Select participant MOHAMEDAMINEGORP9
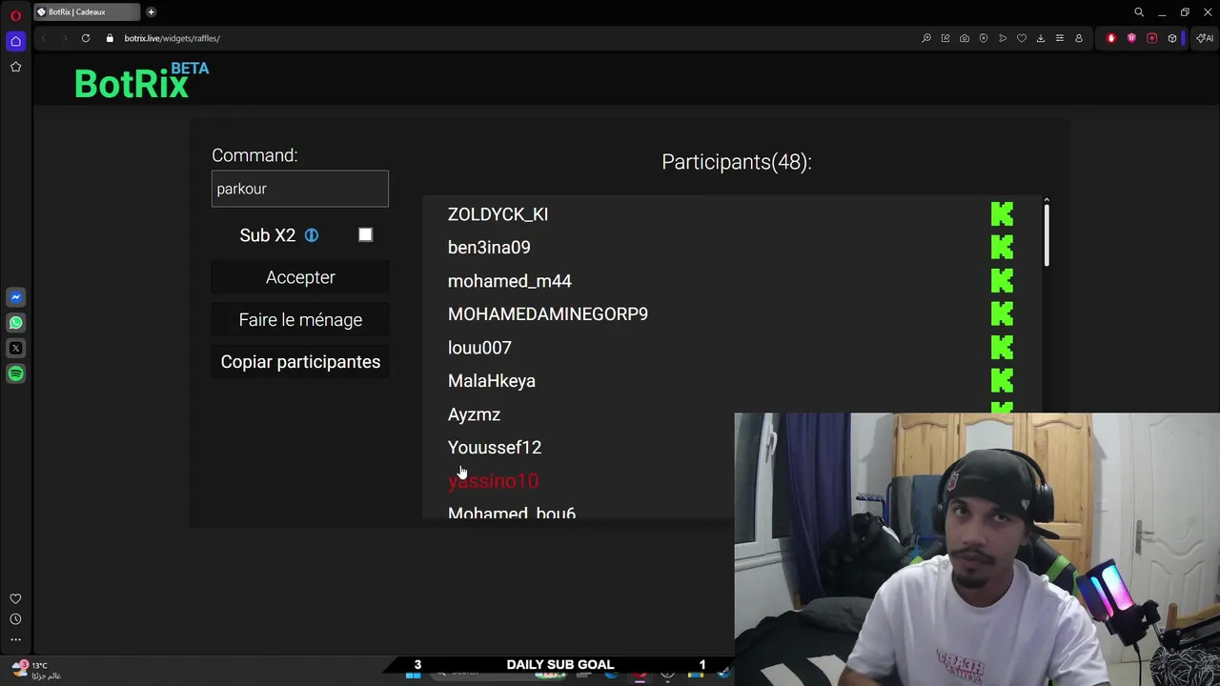This screenshot has height=686, width=1220. click(x=548, y=314)
